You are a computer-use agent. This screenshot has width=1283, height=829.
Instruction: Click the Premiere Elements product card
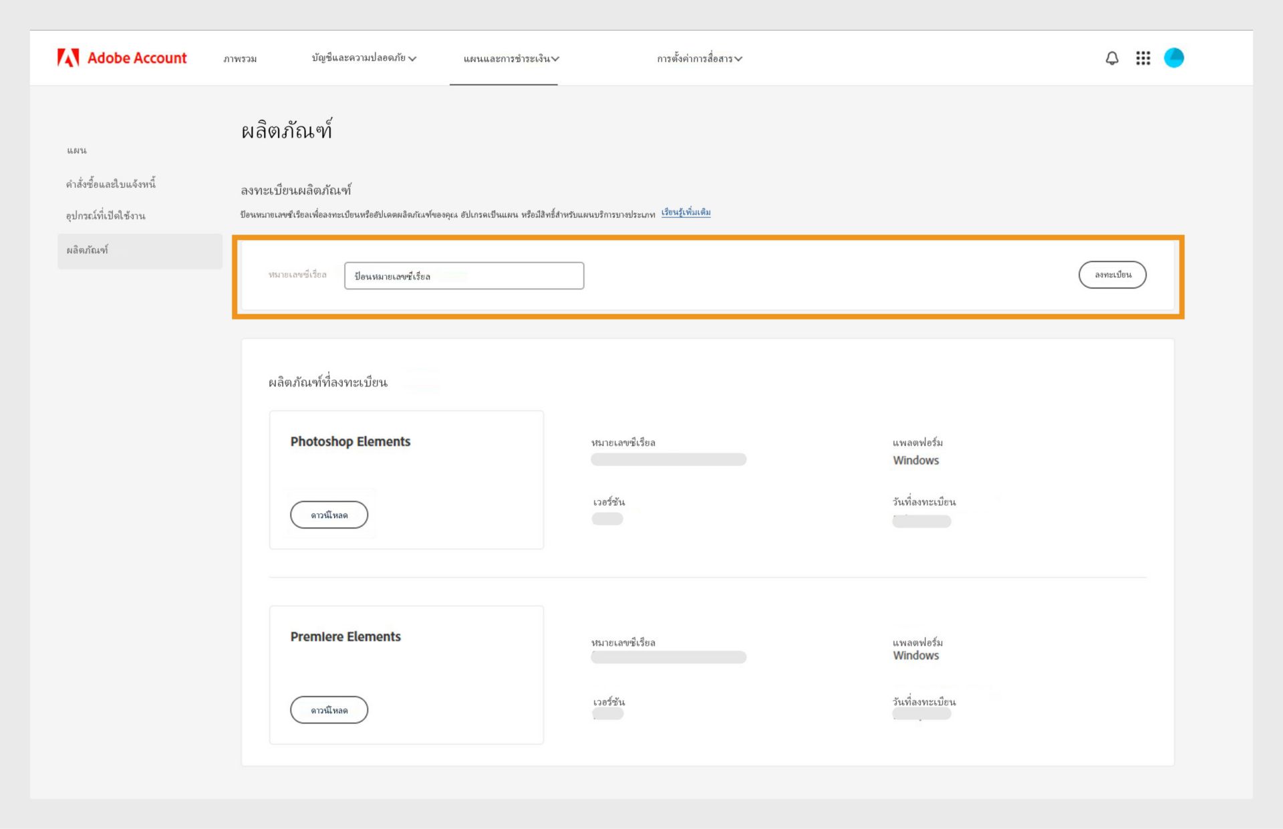pyautogui.click(x=406, y=675)
